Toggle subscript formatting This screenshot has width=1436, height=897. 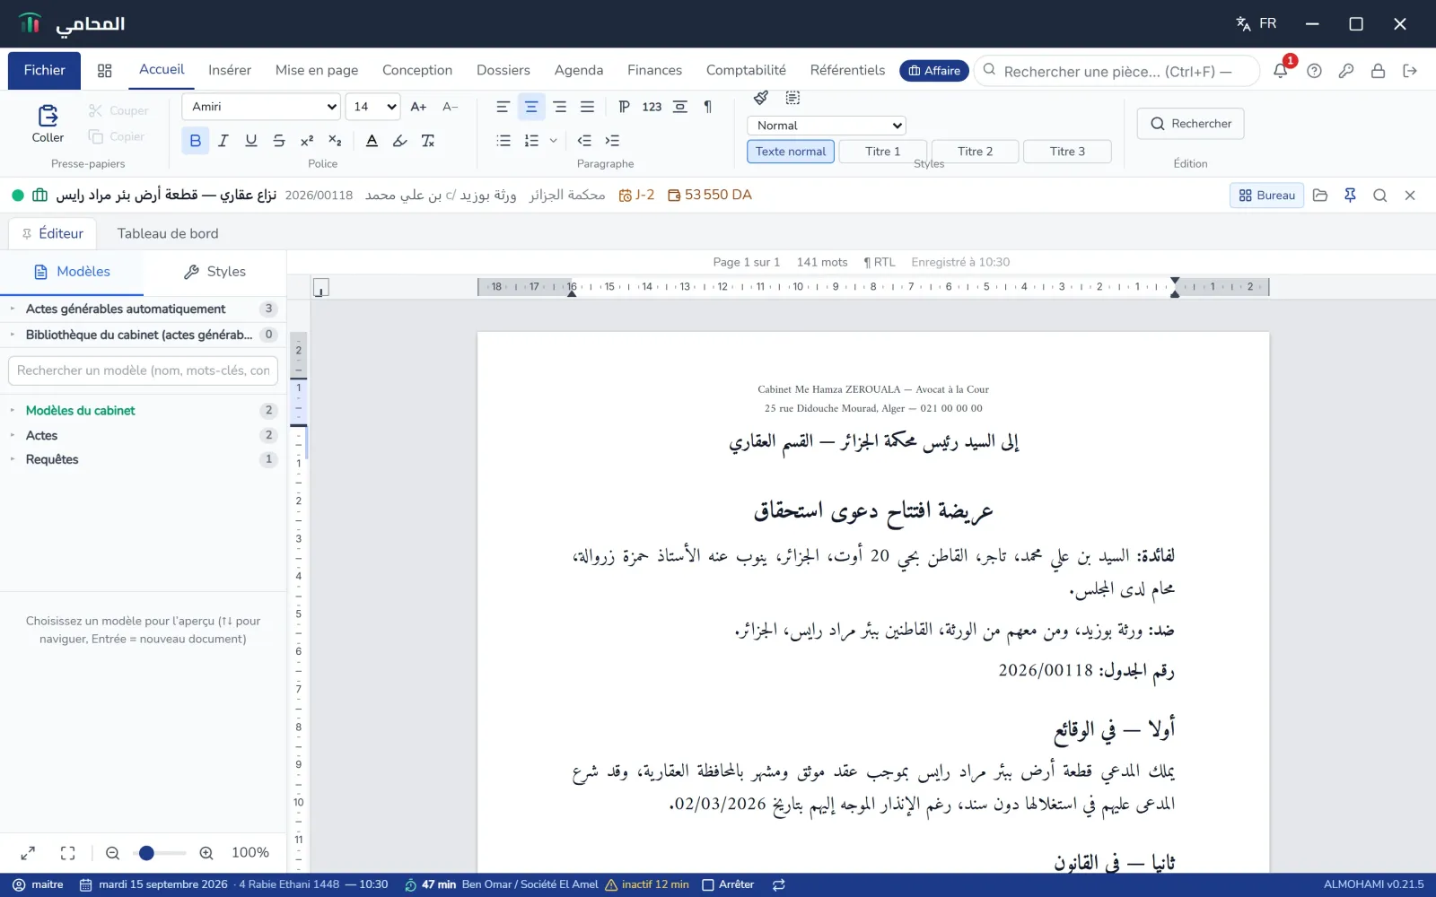(x=335, y=141)
